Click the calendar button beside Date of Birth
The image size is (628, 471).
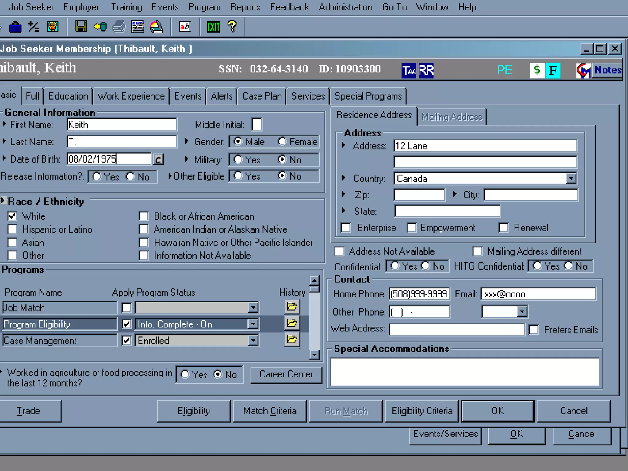158,159
